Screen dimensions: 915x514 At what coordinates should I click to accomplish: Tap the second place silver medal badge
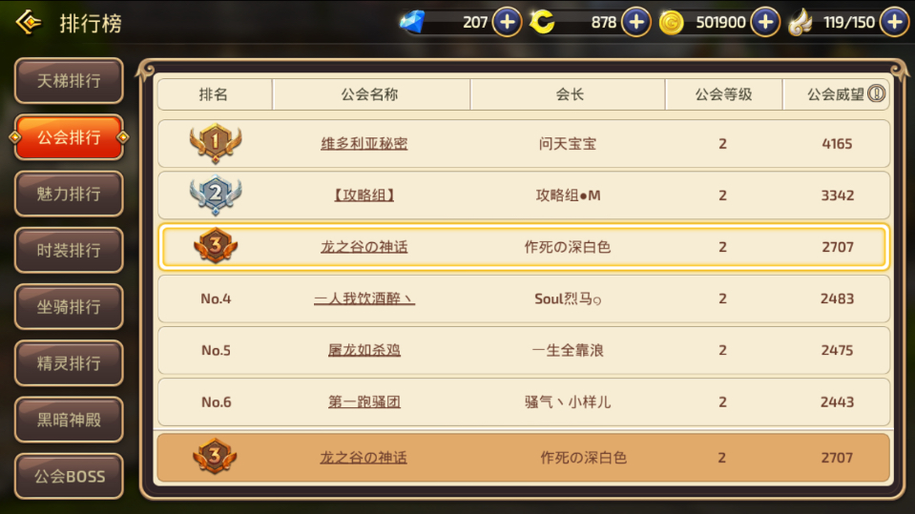coord(216,195)
